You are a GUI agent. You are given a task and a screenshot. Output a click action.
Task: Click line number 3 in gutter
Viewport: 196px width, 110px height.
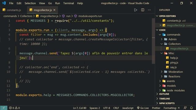pos(9,30)
